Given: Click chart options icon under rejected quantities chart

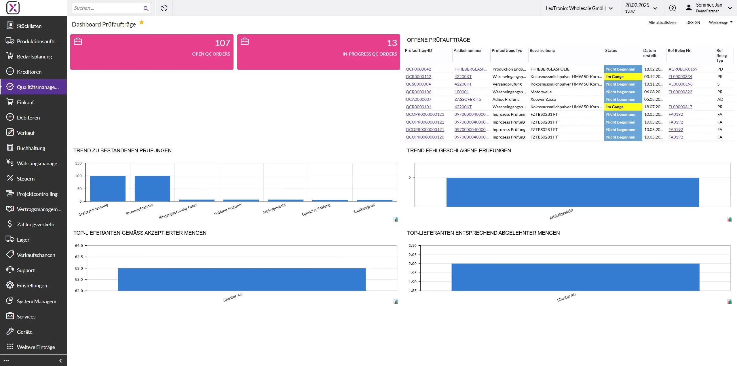Looking at the screenshot, I should coord(729,302).
